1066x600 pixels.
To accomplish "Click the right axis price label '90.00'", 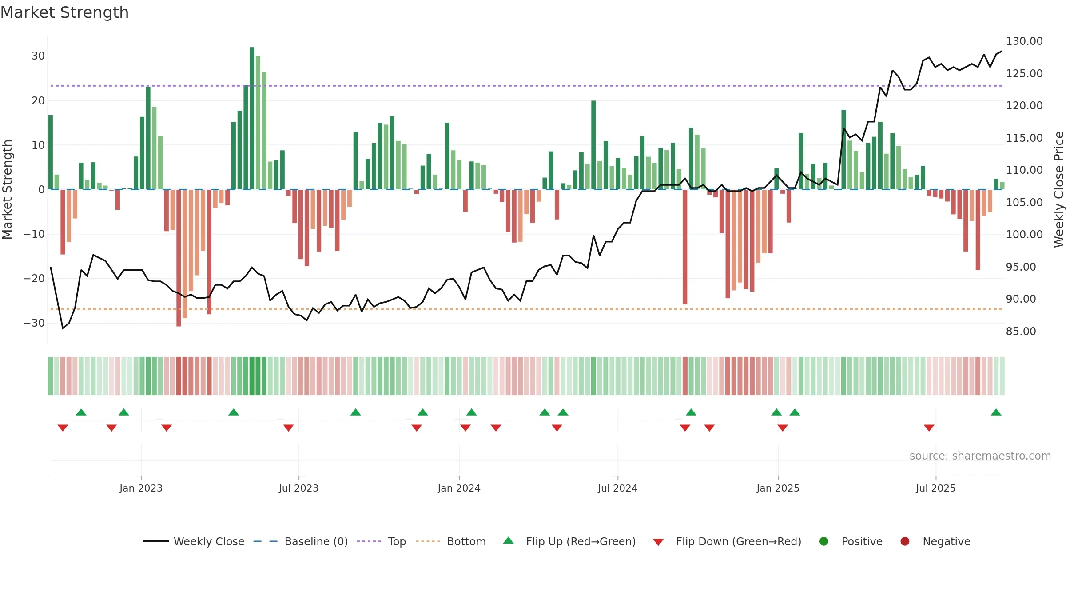I will (x=1021, y=299).
